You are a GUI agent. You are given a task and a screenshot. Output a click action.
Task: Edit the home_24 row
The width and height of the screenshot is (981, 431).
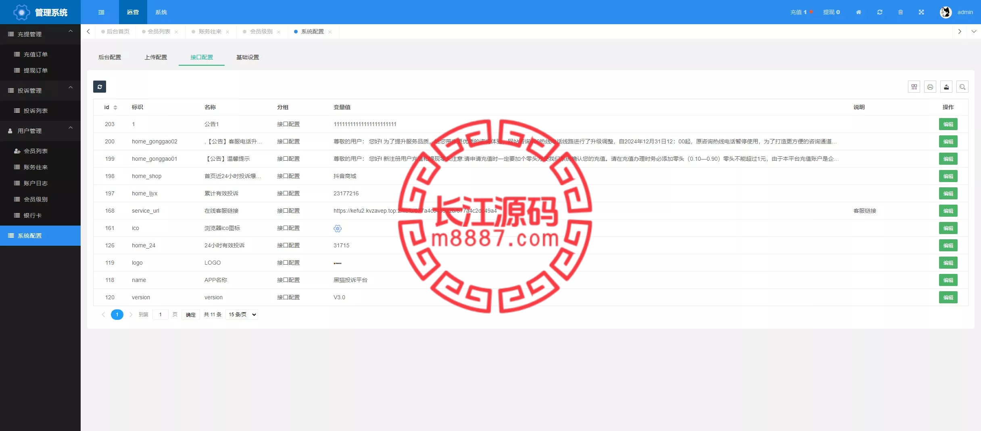click(948, 245)
